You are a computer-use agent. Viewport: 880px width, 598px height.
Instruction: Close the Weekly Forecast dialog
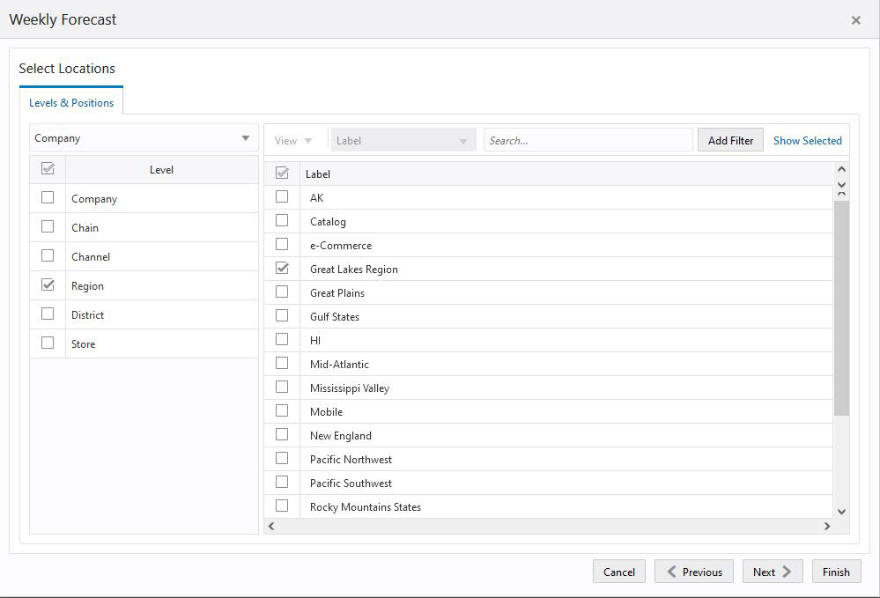tap(854, 19)
